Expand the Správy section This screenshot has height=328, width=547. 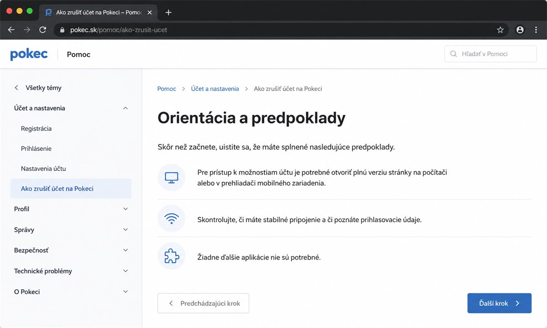126,230
